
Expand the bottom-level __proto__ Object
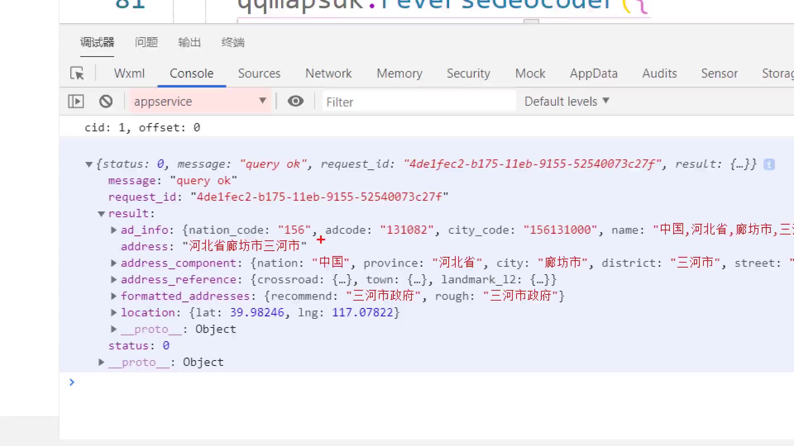pyautogui.click(x=101, y=362)
